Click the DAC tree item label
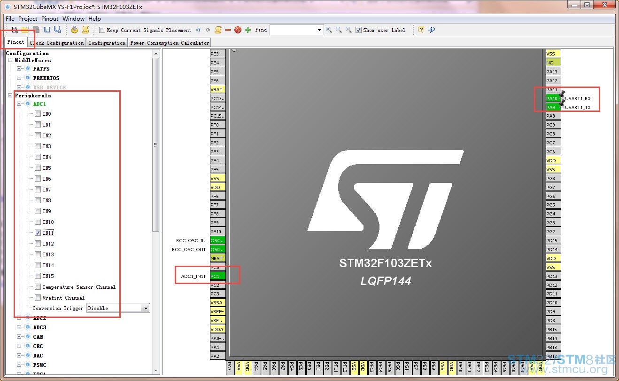The image size is (619, 381). [x=38, y=356]
